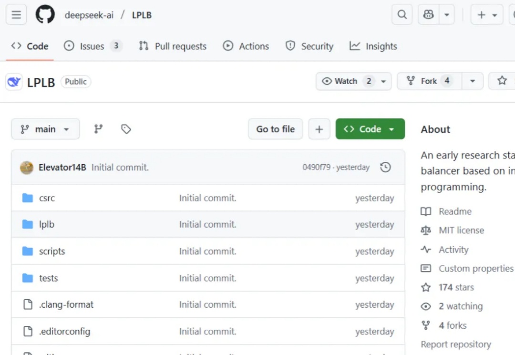Screen dimensions: 515x355
Task: Open the search magnifier icon
Action: pyautogui.click(x=402, y=15)
